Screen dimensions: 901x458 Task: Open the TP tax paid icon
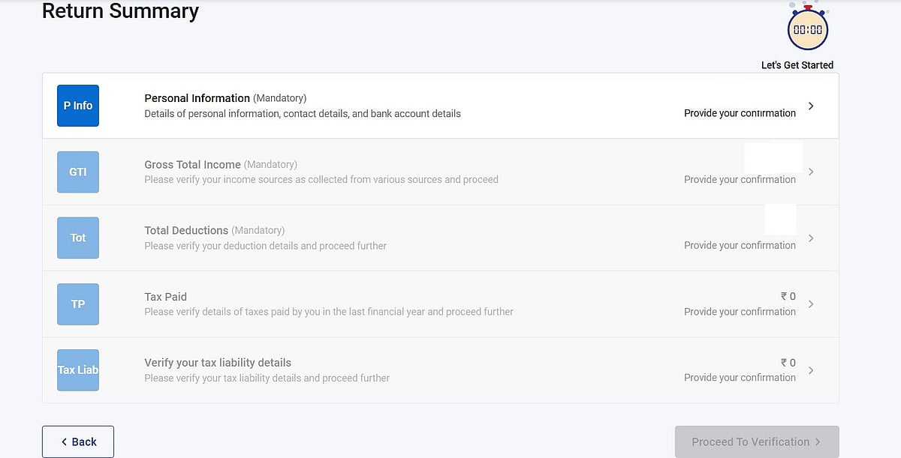pyautogui.click(x=78, y=304)
